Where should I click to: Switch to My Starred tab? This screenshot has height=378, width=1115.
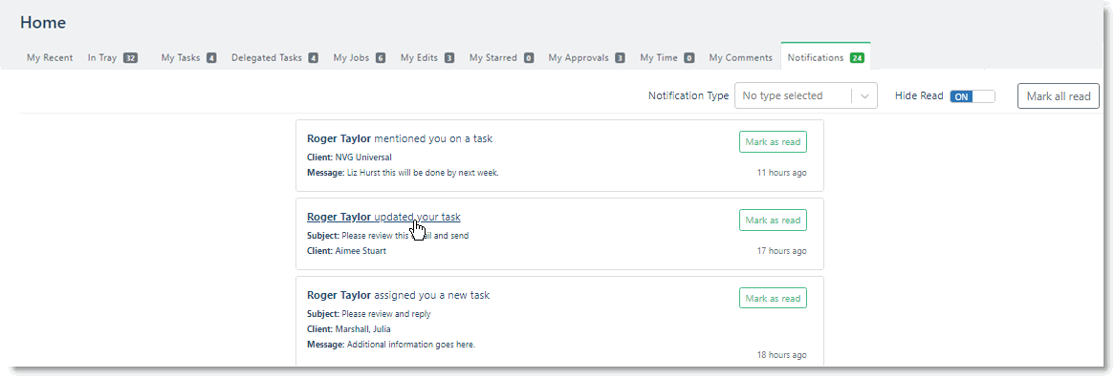pyautogui.click(x=501, y=58)
